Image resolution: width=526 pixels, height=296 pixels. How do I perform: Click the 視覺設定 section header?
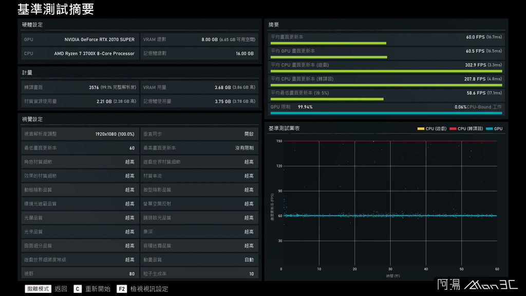[32, 119]
